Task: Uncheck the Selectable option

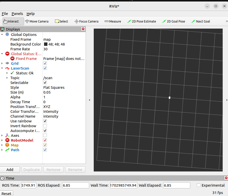Action: tap(45, 82)
